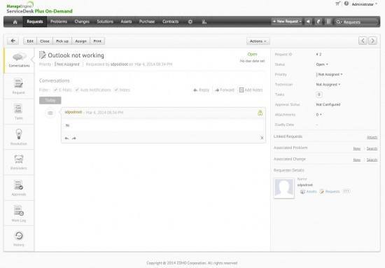Click the reply arrow inside the message box
Viewport: 385px width, 268px height.
pos(66,138)
